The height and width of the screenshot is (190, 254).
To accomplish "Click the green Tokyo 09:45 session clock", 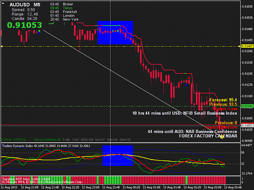I will (61, 8).
